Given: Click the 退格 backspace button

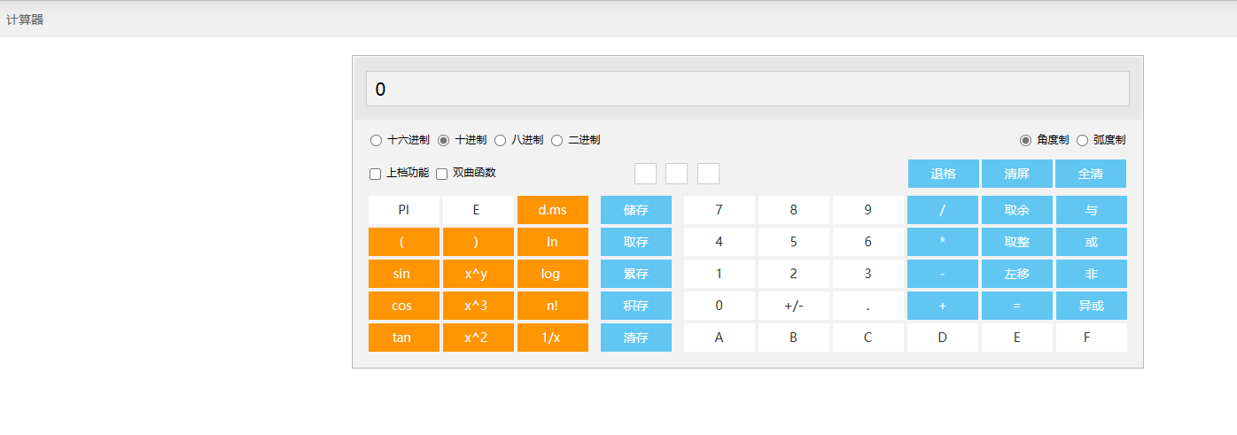Looking at the screenshot, I should (x=943, y=174).
